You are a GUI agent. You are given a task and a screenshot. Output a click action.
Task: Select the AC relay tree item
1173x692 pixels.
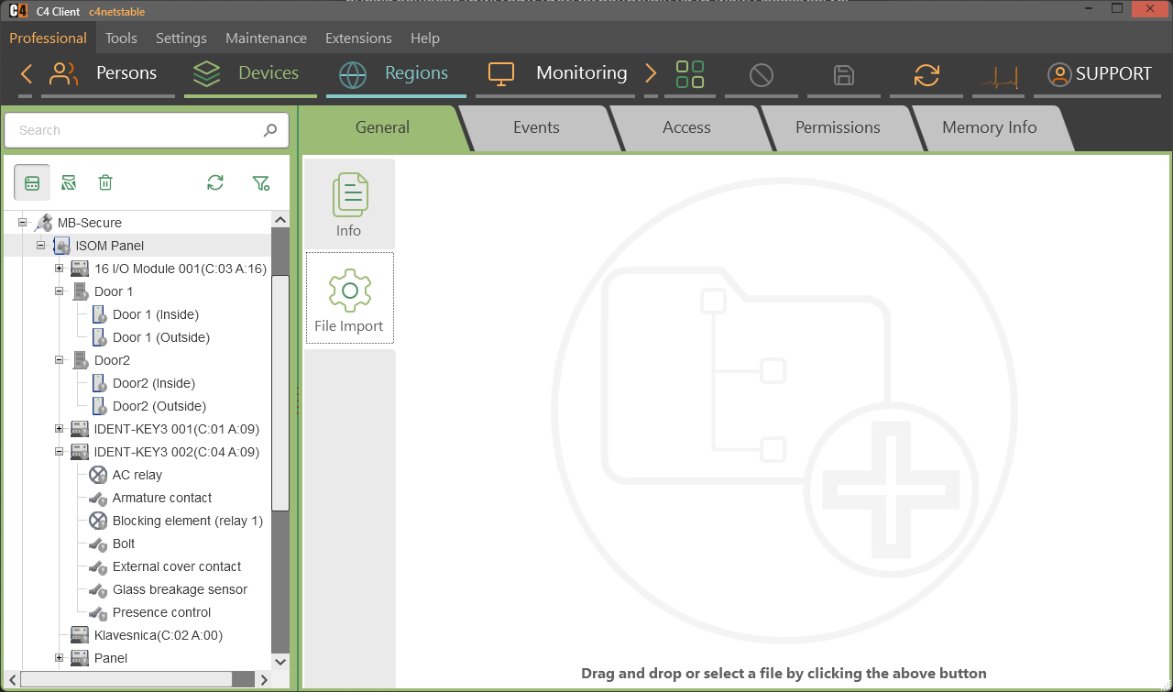[137, 475]
